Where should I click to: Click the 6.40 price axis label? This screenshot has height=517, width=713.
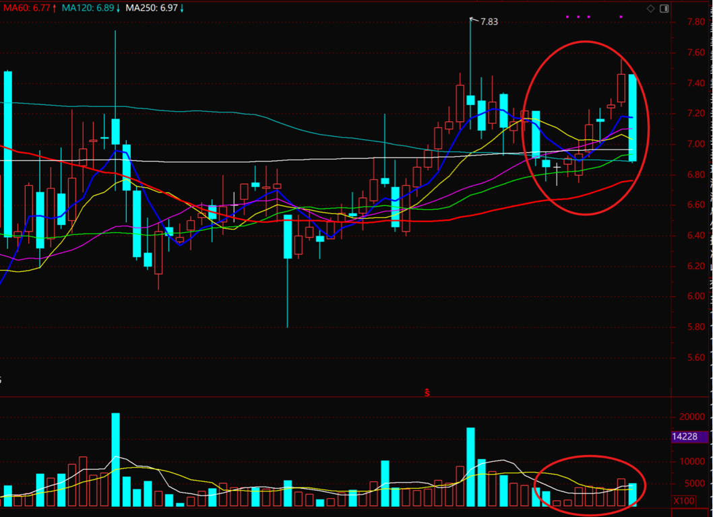696,235
